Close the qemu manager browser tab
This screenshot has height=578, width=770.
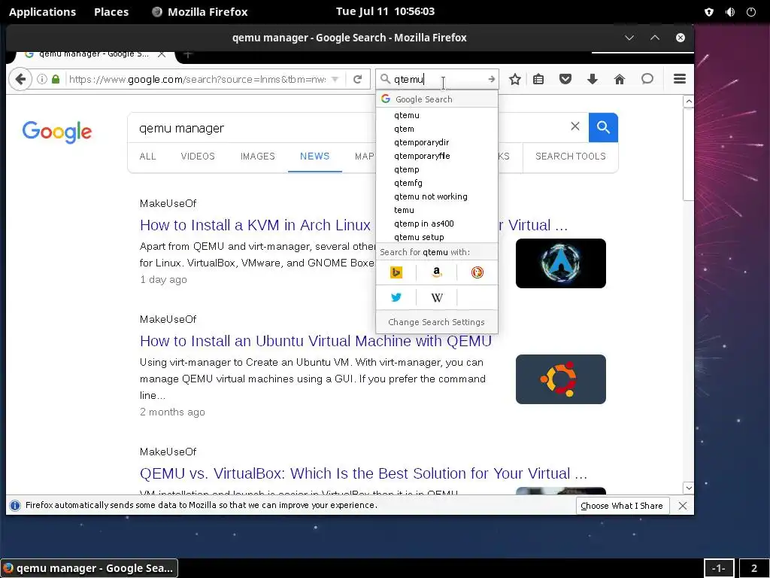pyautogui.click(x=161, y=54)
